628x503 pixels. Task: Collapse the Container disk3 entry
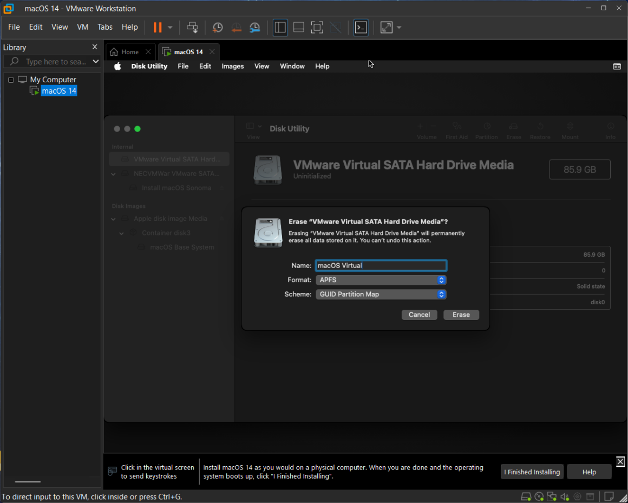point(121,233)
